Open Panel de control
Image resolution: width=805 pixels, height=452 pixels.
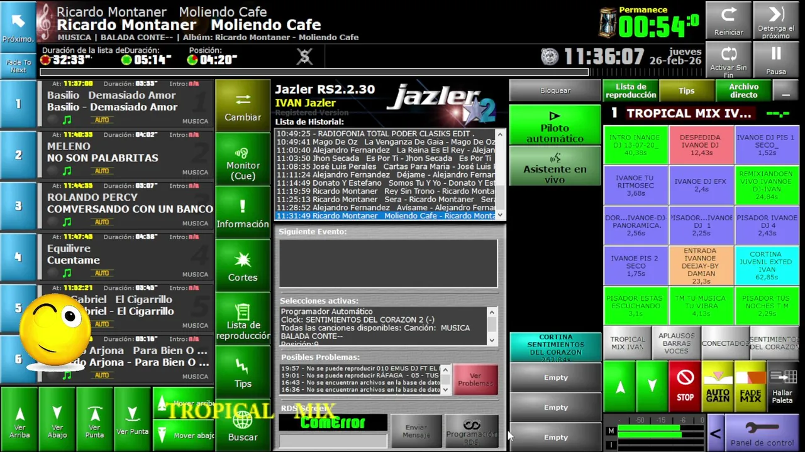(x=762, y=433)
